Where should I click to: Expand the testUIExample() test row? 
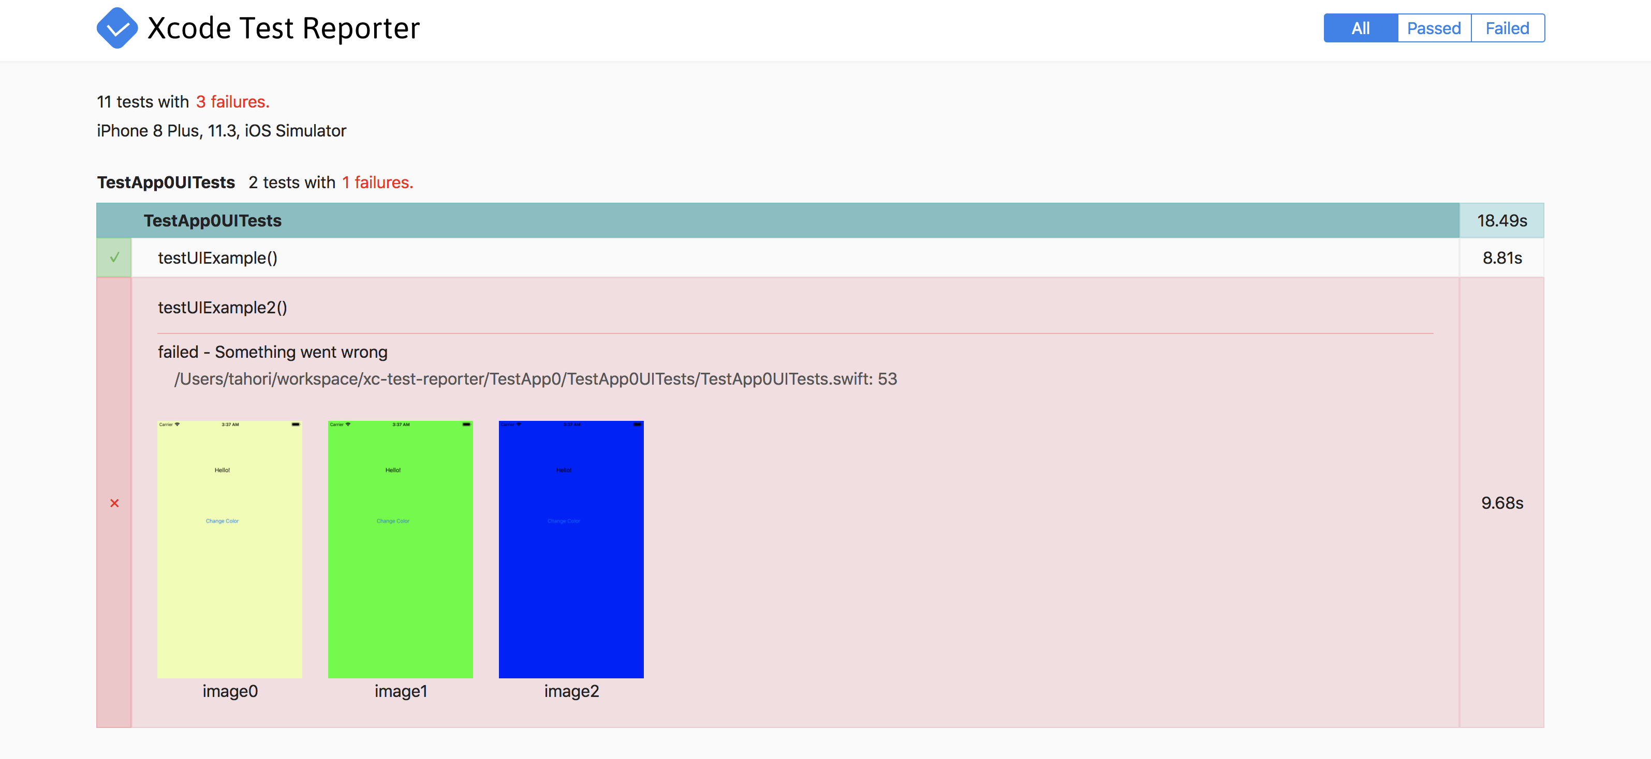tap(217, 257)
